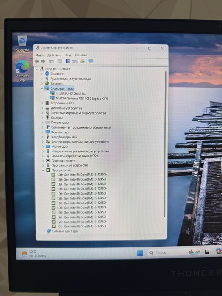The width and height of the screenshot is (222, 296).
Task: Click the Scan for hardware changes monitor icon
Action: pos(91,61)
